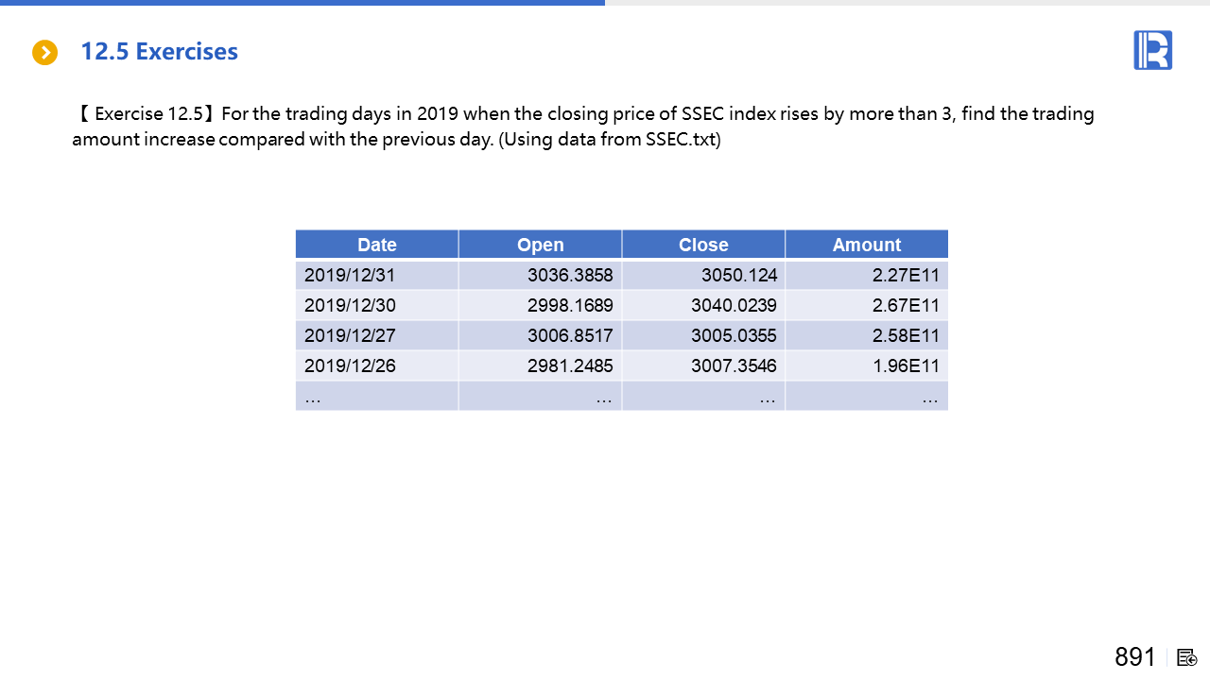Screen dimensions: 1210x680
Task: Click the Amount column header
Action: [x=866, y=245]
